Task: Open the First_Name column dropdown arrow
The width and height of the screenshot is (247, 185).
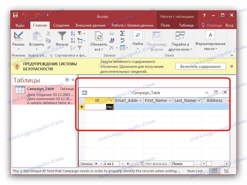Action: pos(170,101)
